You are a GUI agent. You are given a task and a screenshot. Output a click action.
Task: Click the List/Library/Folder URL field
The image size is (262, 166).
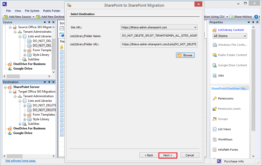[x=159, y=45]
